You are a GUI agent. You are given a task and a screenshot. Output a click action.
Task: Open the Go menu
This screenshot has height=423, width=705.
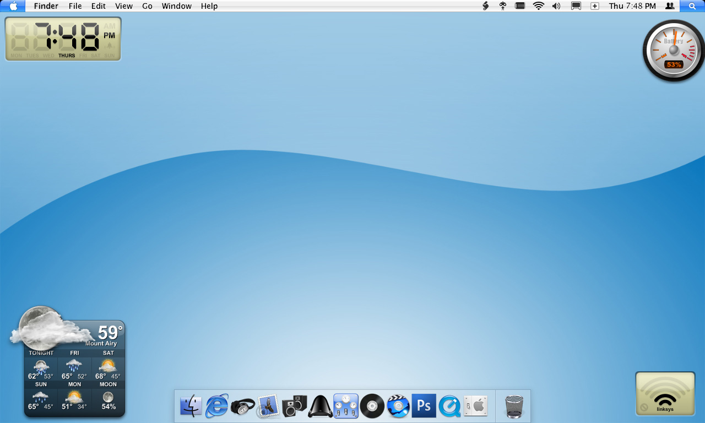[148, 6]
